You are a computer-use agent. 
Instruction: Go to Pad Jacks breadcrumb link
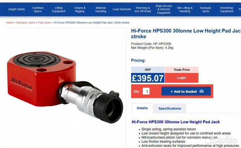click(x=45, y=23)
